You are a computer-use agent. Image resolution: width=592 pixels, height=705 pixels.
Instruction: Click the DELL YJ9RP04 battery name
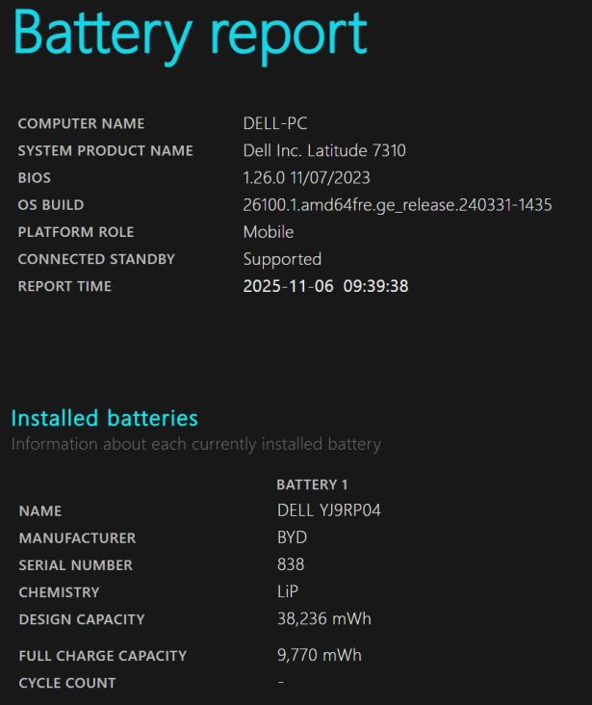pyautogui.click(x=329, y=510)
